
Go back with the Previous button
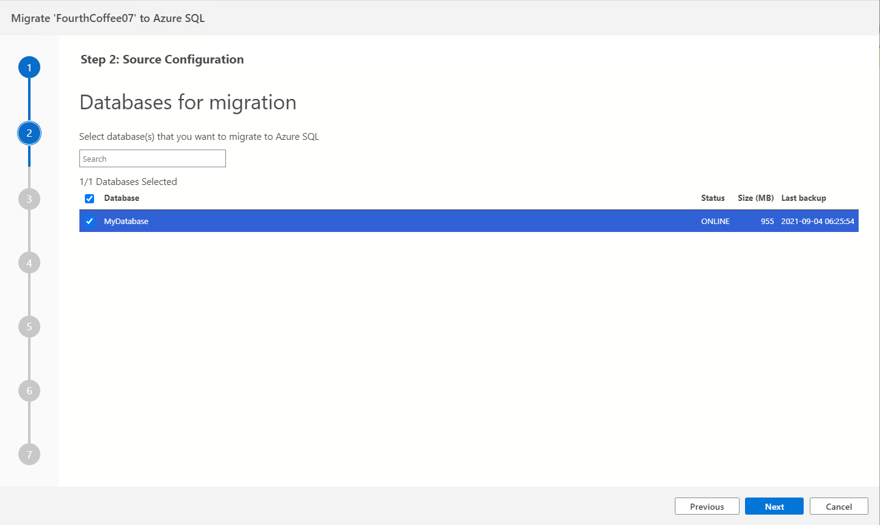click(707, 506)
